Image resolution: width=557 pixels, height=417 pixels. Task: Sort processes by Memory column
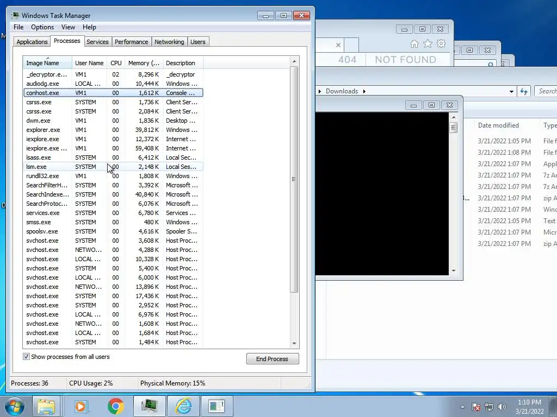click(144, 63)
